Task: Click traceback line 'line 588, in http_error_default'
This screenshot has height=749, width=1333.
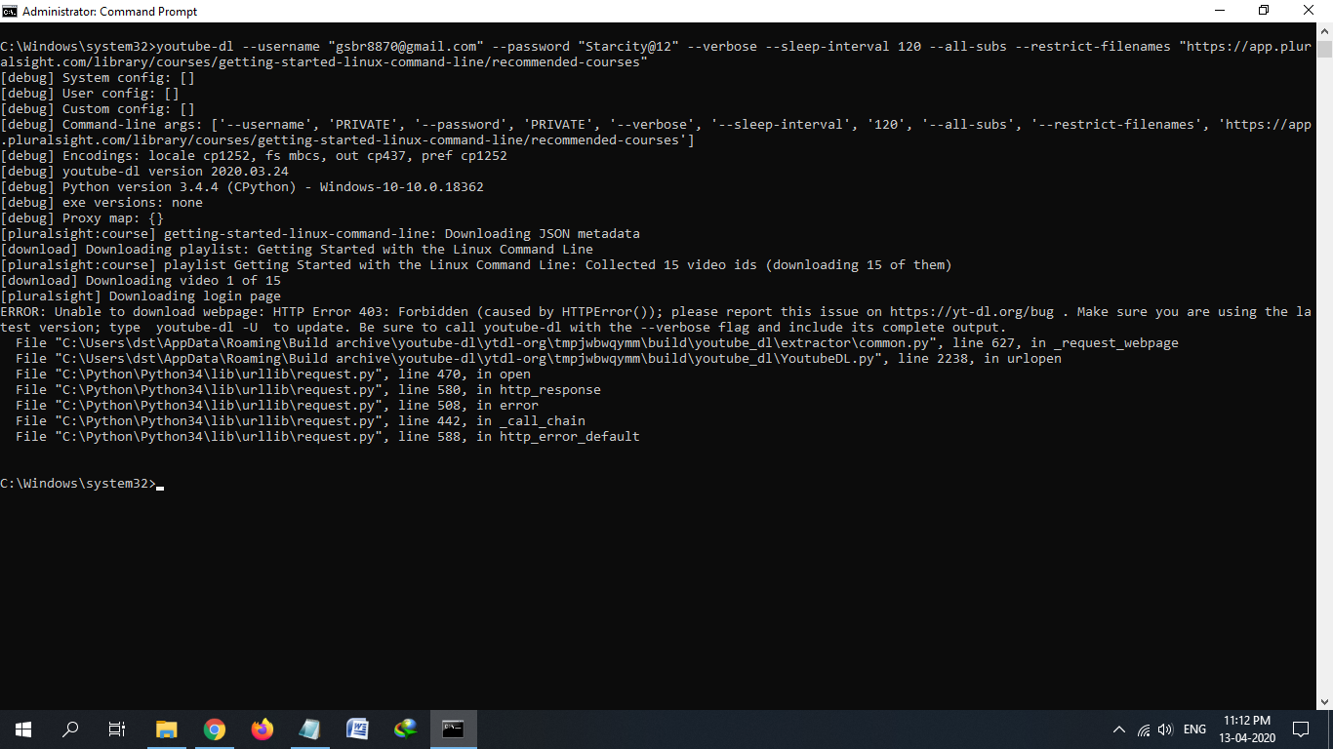Action: [x=328, y=437]
